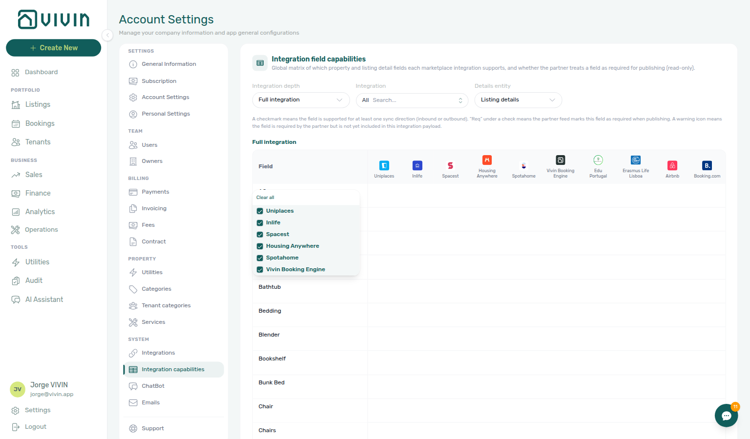
Task: Click Uniplaces integration column icon
Action: (384, 165)
